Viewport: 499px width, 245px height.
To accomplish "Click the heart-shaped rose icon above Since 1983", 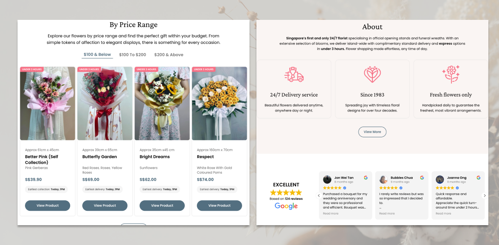I will point(372,74).
